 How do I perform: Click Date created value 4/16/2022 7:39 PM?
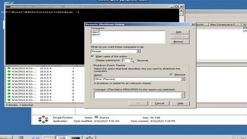click(x=162, y=121)
